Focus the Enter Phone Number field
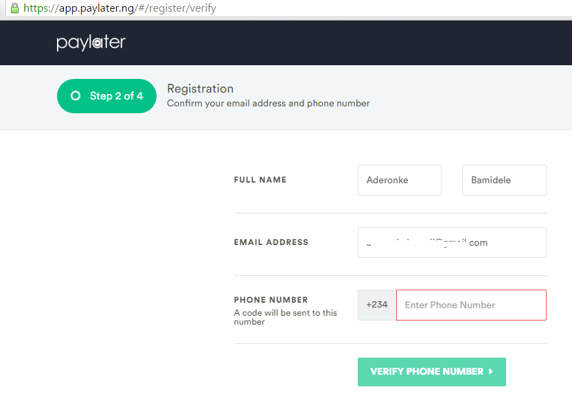The height and width of the screenshot is (407, 572). point(471,305)
